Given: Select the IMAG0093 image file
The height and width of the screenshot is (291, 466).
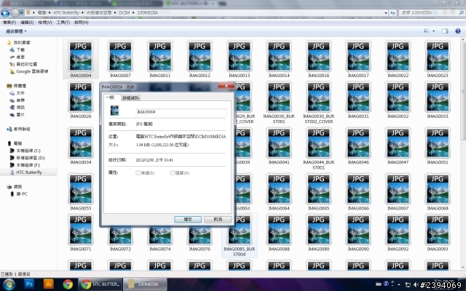Looking at the screenshot, I should pyautogui.click(x=438, y=233).
